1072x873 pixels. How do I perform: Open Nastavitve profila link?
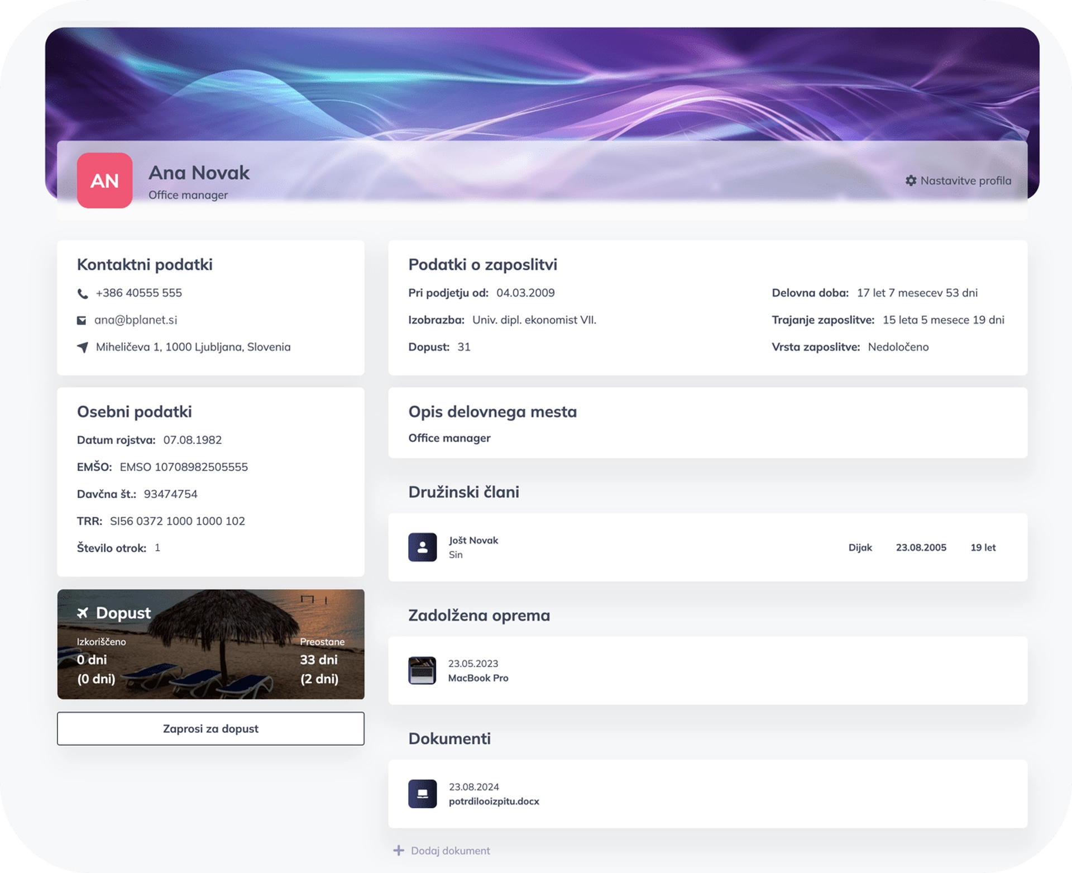[x=965, y=180]
